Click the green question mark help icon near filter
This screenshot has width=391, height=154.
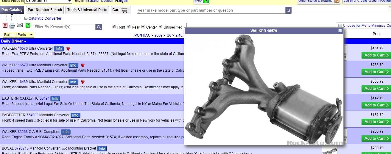click(28, 25)
